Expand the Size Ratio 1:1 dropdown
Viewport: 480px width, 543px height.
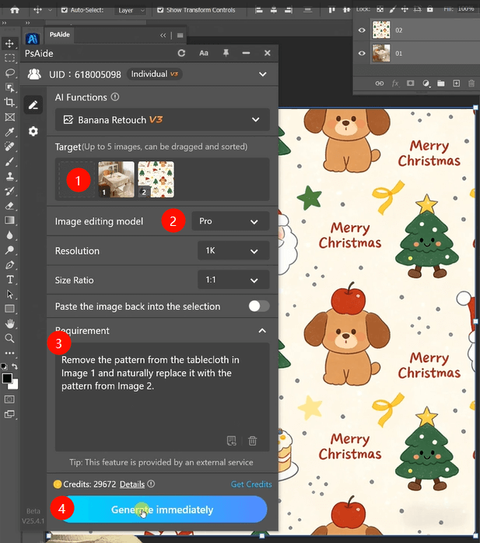[x=233, y=280]
